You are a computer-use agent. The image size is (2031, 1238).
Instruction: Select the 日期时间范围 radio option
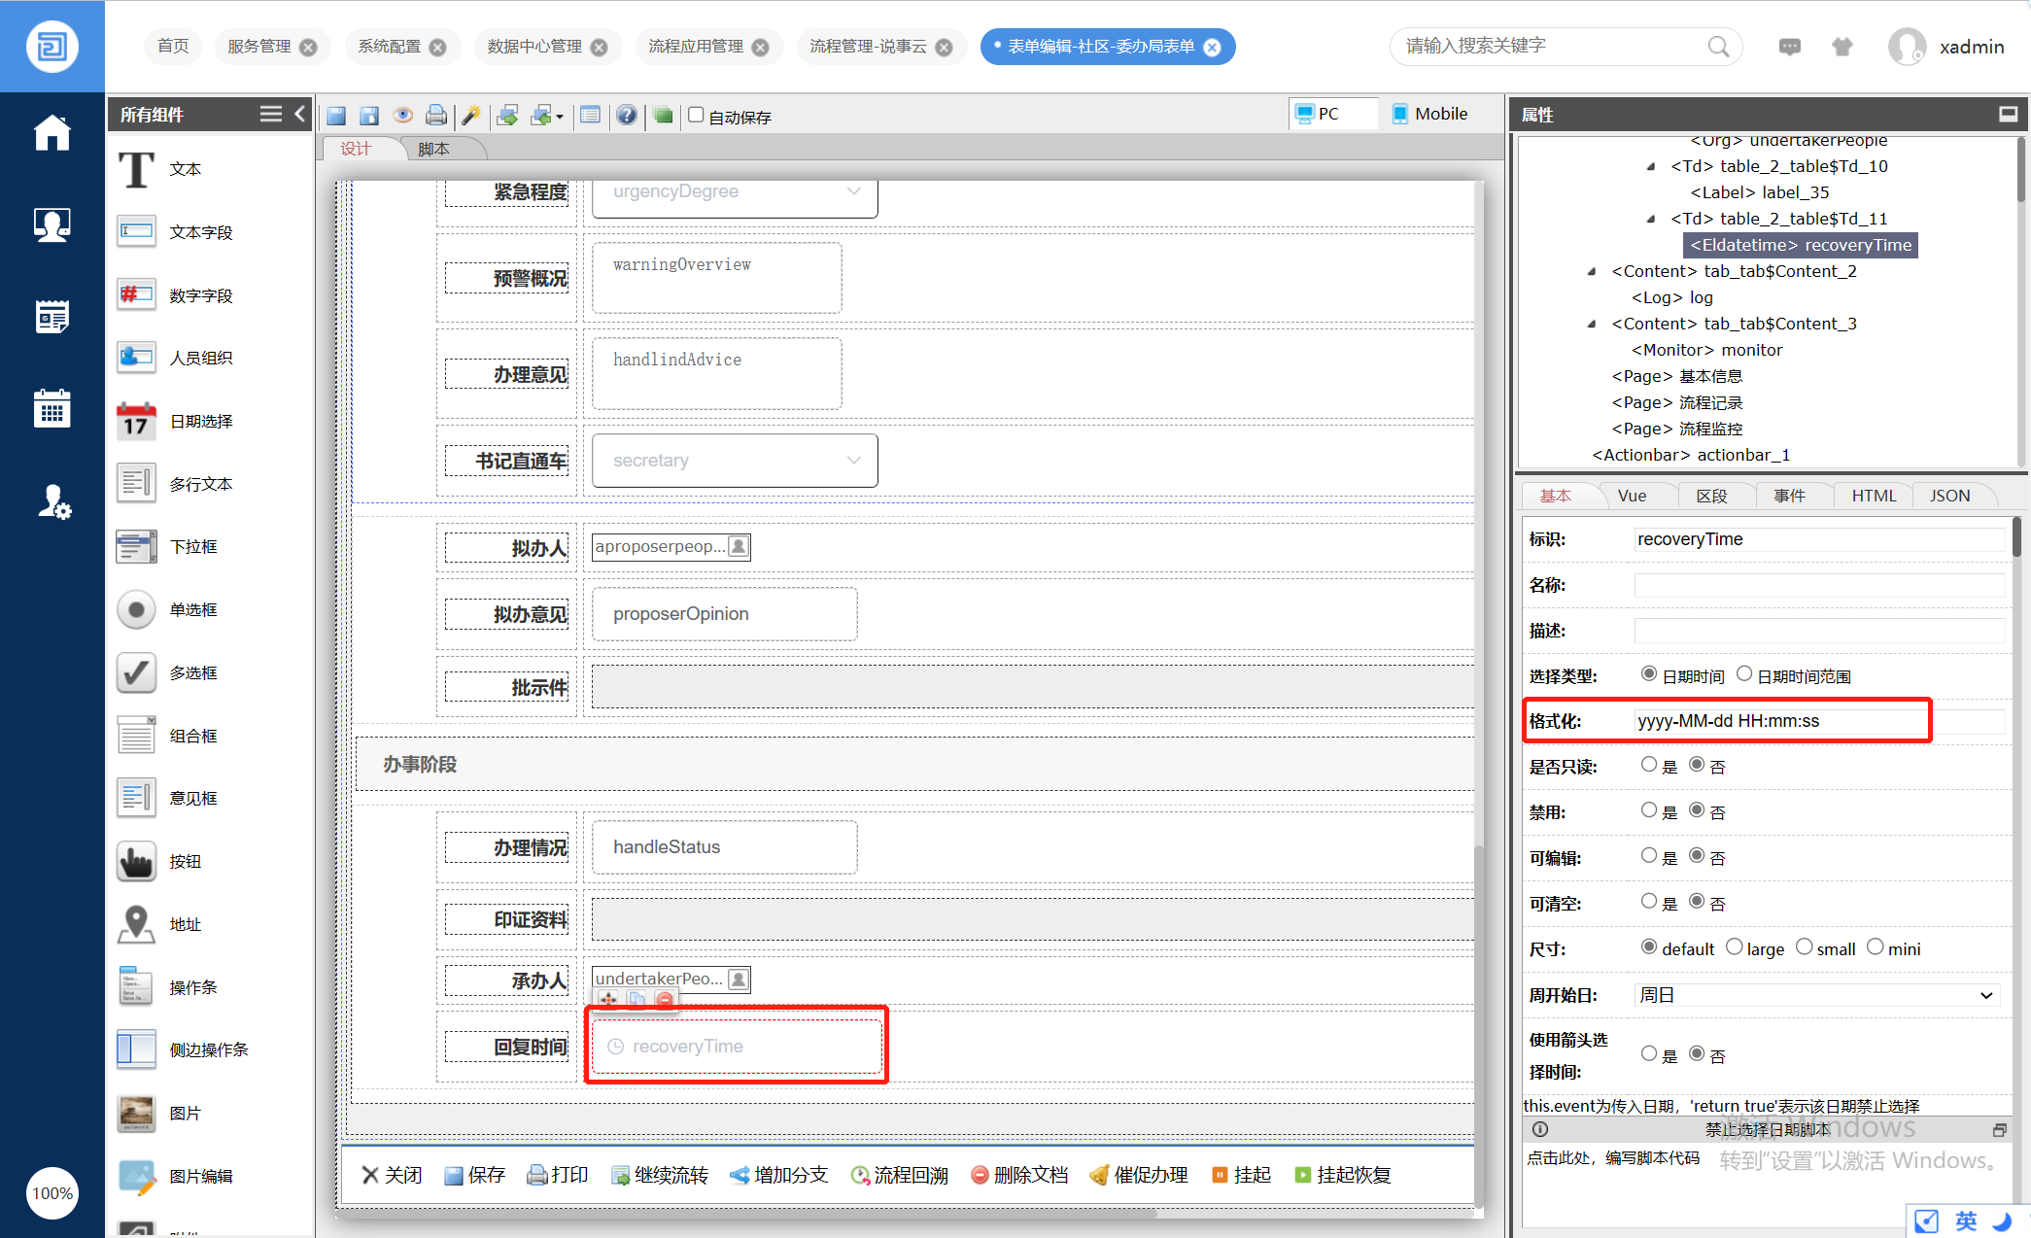click(1744, 674)
